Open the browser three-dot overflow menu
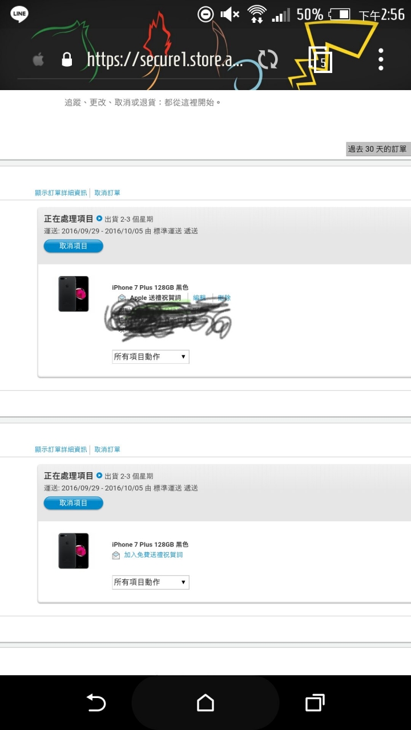 (x=381, y=59)
